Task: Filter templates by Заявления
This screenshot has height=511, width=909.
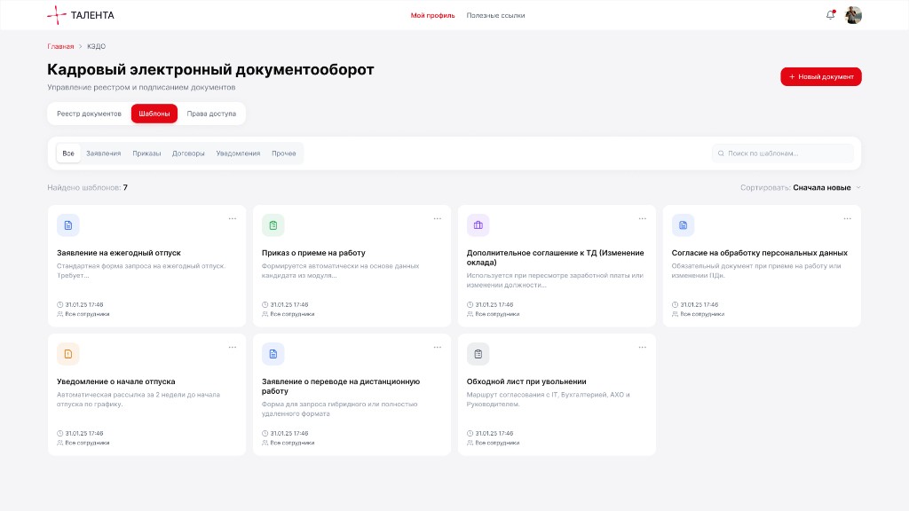Action: click(104, 153)
